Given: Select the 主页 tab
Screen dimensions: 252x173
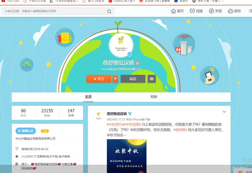Looking at the screenshot, I should pyautogui.click(x=88, y=97).
